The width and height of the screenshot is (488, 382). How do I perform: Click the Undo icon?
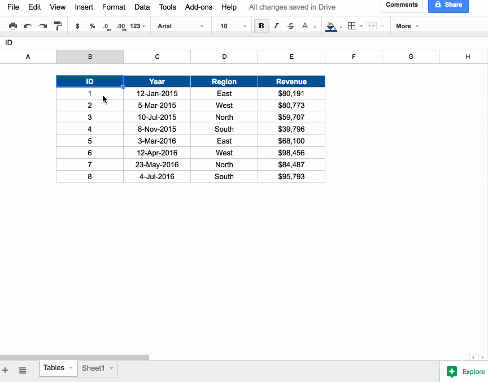pyautogui.click(x=27, y=26)
